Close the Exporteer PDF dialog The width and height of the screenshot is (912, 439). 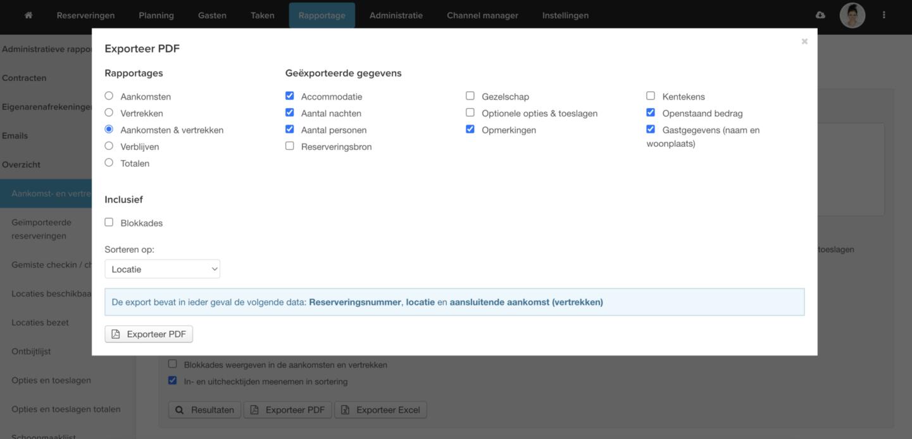804,42
